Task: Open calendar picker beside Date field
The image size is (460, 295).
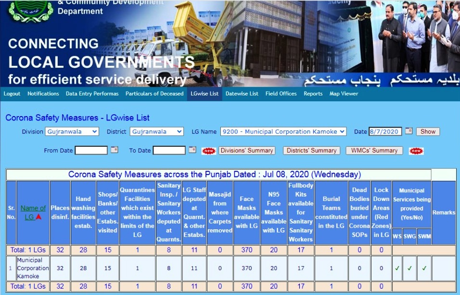Action: click(x=409, y=131)
